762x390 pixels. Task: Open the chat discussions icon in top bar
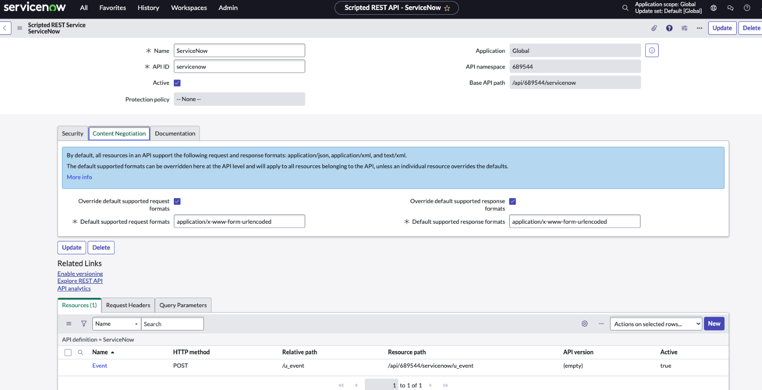pos(730,8)
